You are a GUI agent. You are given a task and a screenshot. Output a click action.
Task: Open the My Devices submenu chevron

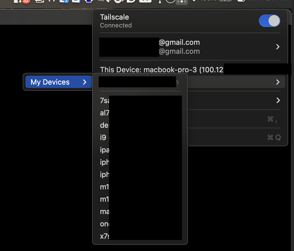85,82
